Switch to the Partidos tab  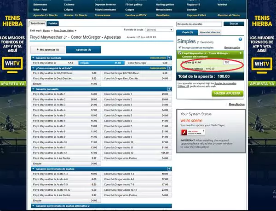click(x=53, y=23)
